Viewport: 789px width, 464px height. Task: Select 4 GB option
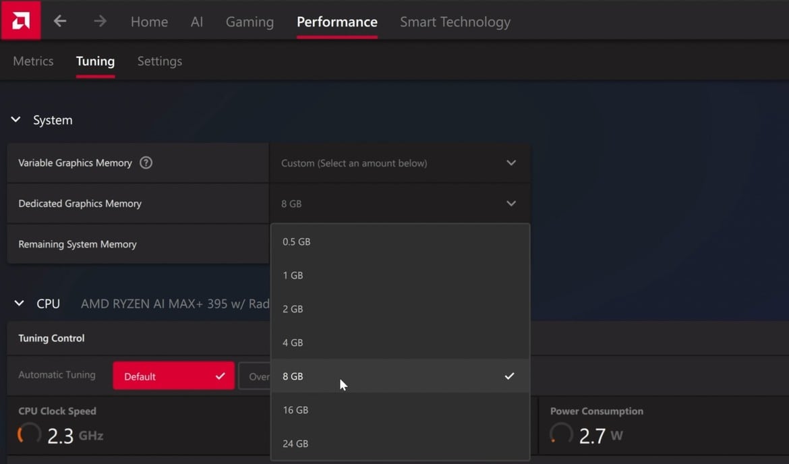400,343
